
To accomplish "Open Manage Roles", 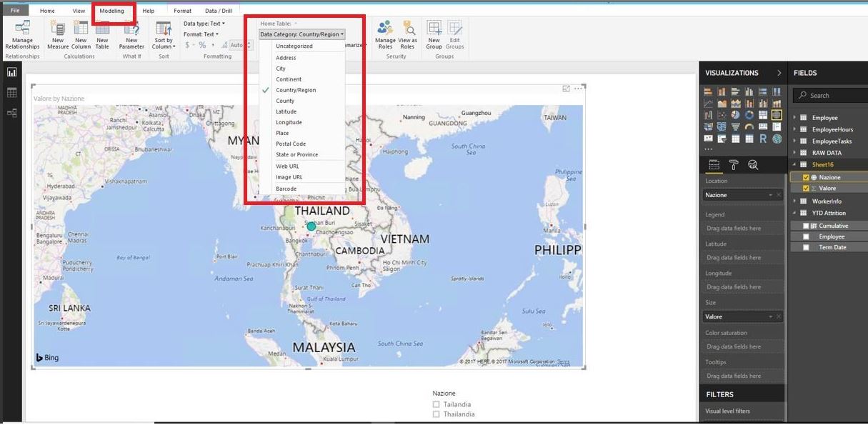I will (385, 34).
